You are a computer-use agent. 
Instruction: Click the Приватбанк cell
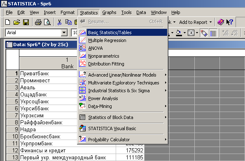pos(49,73)
